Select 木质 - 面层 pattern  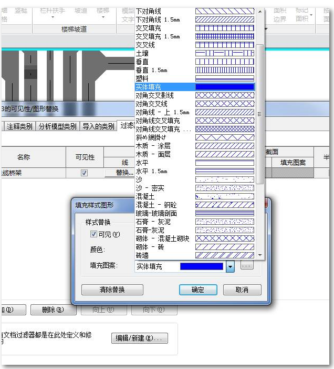click(x=195, y=154)
